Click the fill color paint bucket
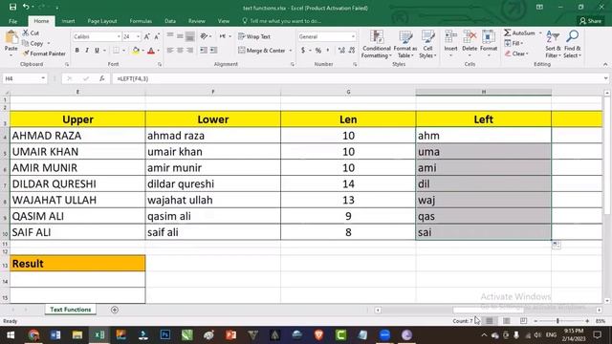 (x=136, y=51)
